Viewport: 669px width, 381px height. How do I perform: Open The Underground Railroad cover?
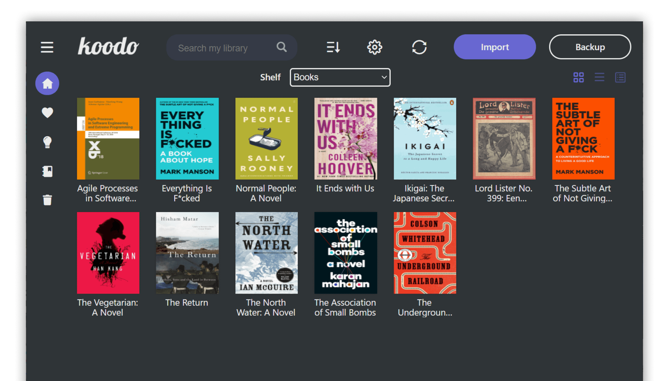425,253
